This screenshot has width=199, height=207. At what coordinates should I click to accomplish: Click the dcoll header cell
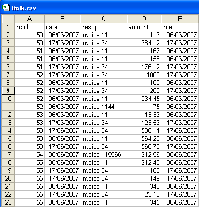point(29,27)
